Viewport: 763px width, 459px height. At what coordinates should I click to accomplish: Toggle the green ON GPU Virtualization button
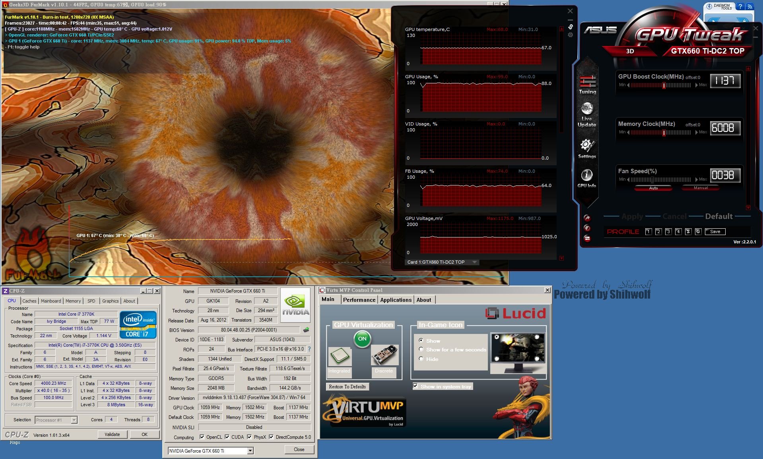[362, 339]
